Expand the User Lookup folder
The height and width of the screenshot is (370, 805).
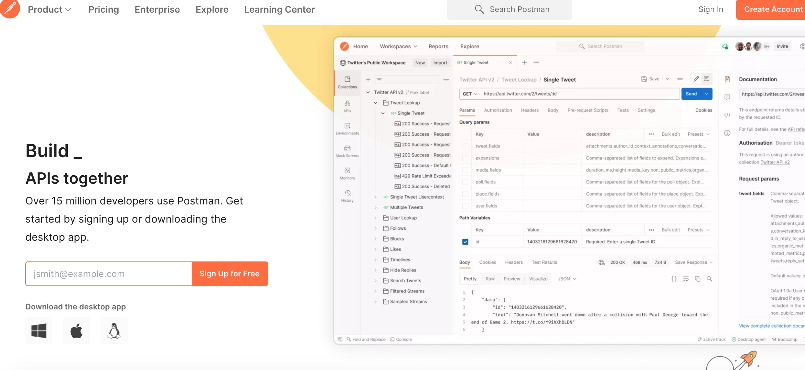click(x=376, y=218)
